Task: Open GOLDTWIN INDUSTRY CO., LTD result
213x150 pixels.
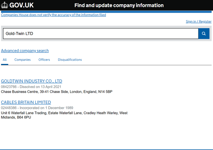Action: pyautogui.click(x=31, y=81)
